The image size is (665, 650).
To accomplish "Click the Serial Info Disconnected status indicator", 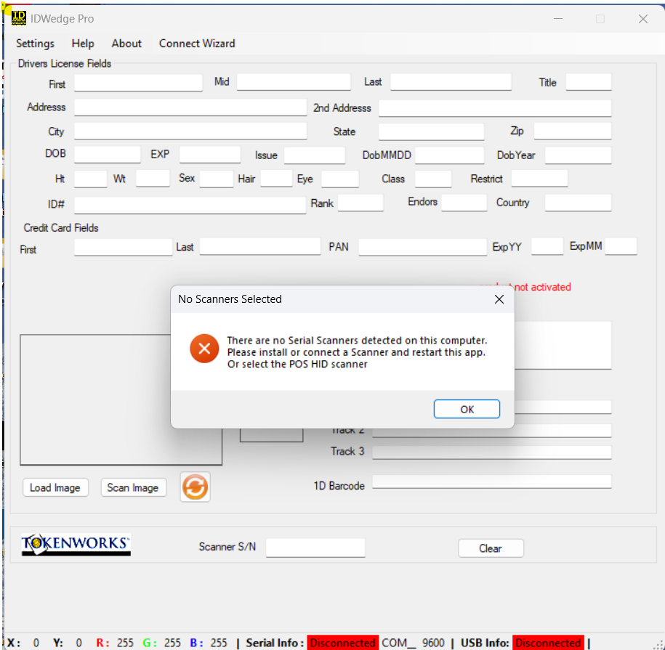I will [342, 643].
